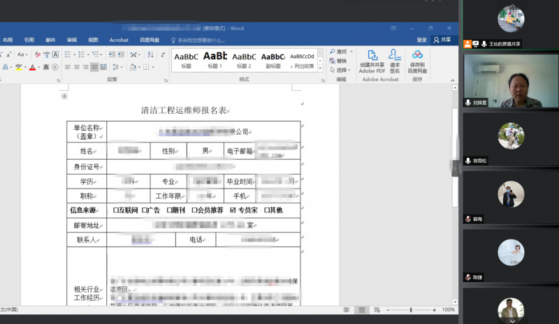Show or hide paragraph marks
The image size is (559, 324).
163,54
